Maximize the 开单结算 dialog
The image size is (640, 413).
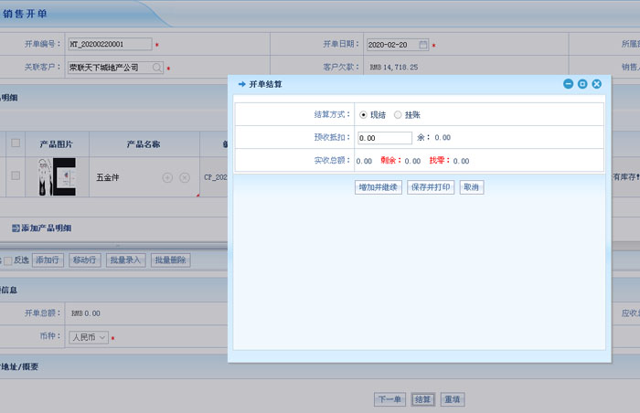point(582,84)
